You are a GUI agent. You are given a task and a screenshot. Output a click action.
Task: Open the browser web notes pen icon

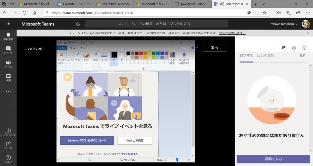pos(288,13)
